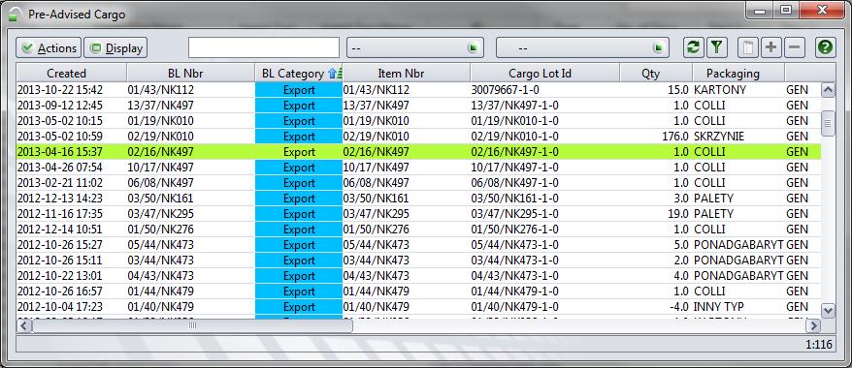Sort by the Item Nbr column header
Screen dimensions: 852x368
click(x=407, y=73)
